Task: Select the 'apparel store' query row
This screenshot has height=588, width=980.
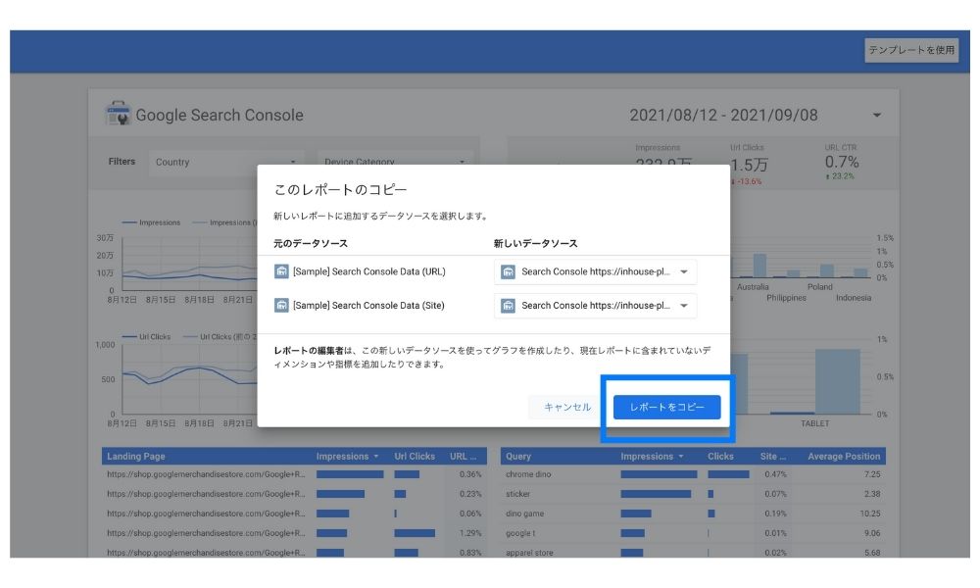Action: pos(693,553)
